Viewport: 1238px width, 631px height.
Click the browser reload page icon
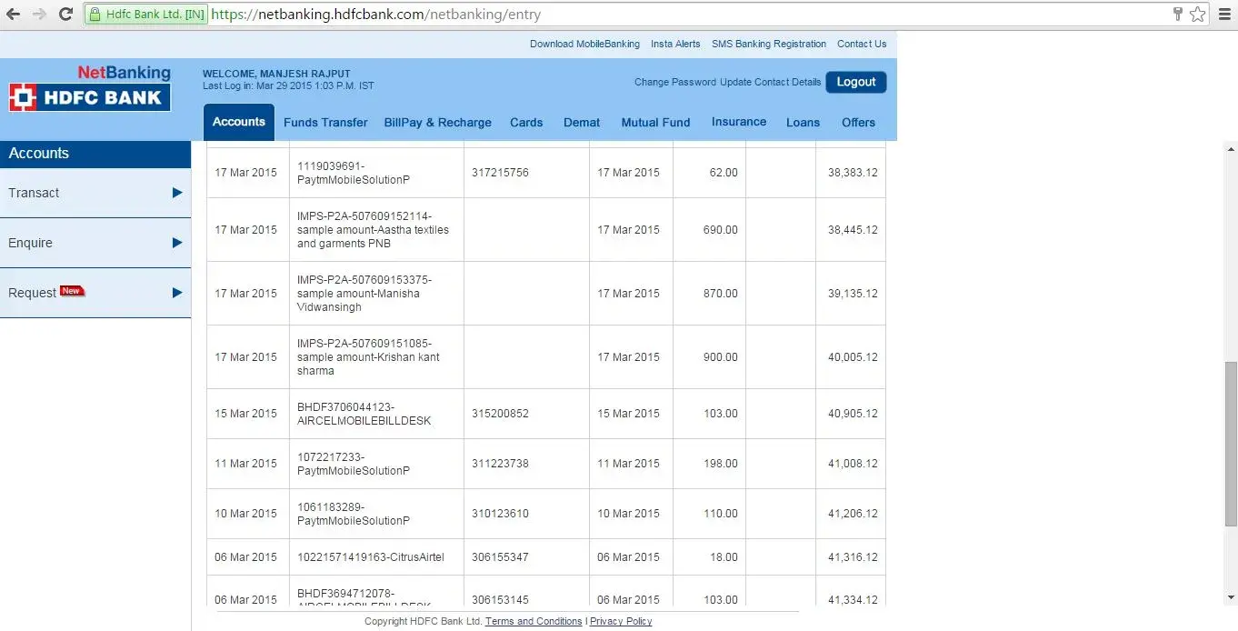tap(65, 15)
